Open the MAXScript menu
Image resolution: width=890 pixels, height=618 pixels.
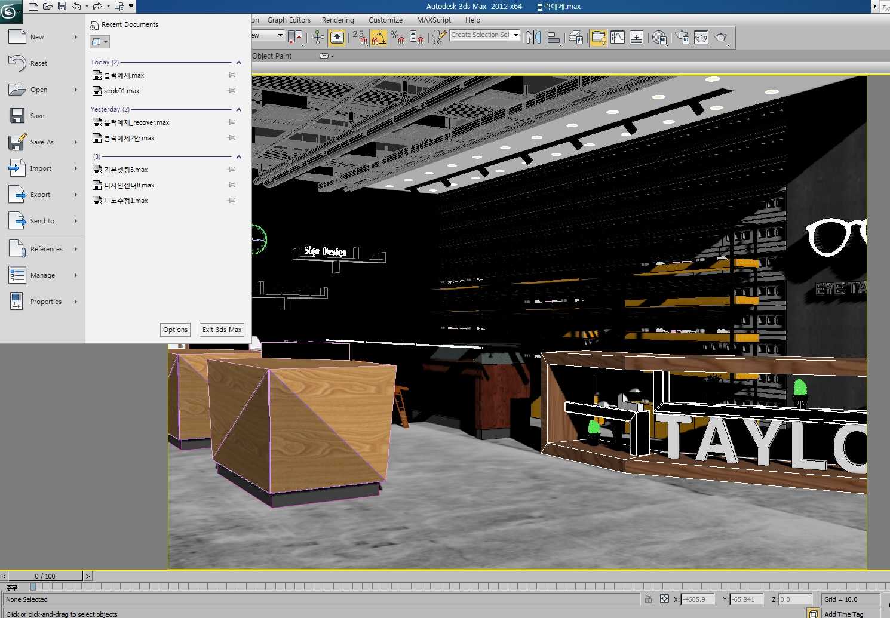pyautogui.click(x=434, y=20)
